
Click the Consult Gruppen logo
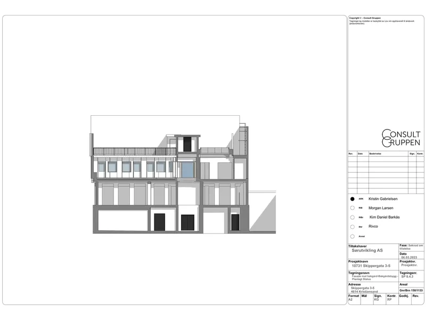point(401,138)
